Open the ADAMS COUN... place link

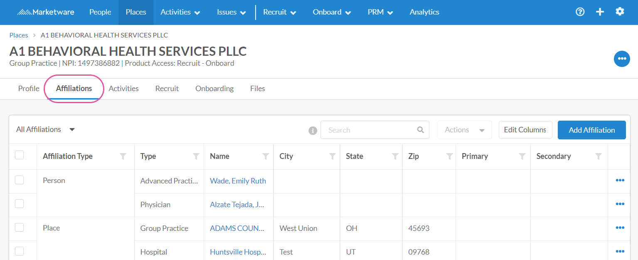pyautogui.click(x=237, y=228)
